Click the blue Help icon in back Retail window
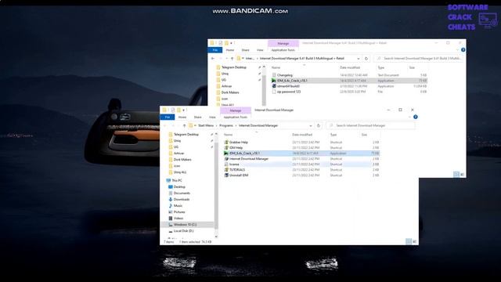The image size is (501, 282). 463,50
